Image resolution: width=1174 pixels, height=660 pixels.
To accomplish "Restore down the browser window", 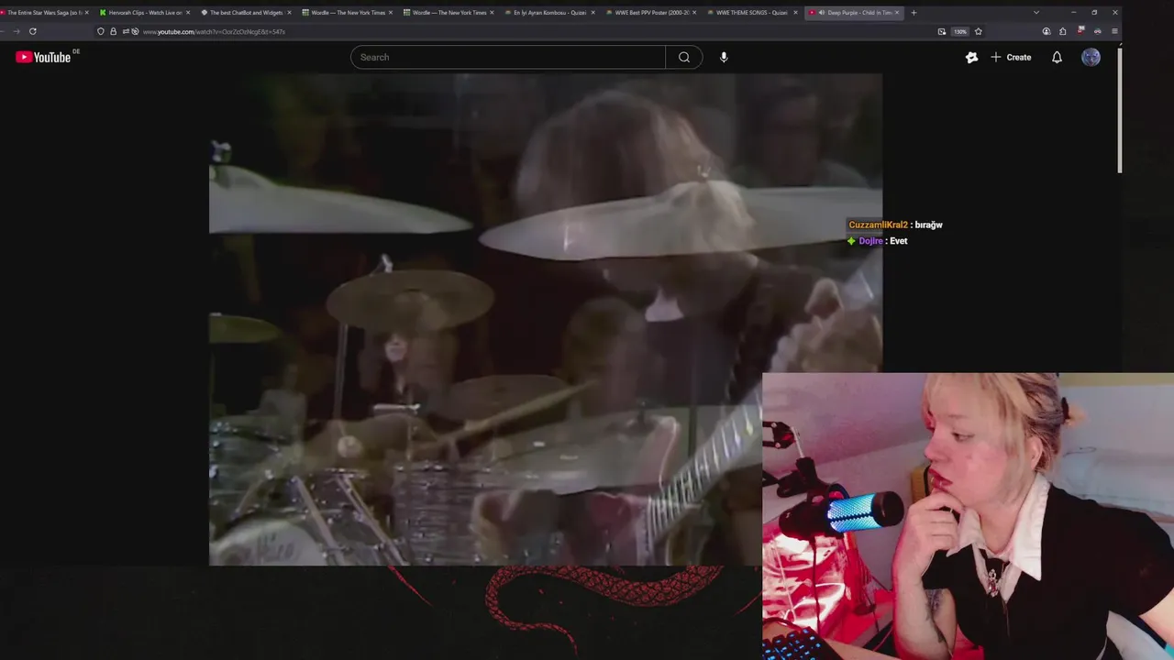I will click(x=1094, y=13).
